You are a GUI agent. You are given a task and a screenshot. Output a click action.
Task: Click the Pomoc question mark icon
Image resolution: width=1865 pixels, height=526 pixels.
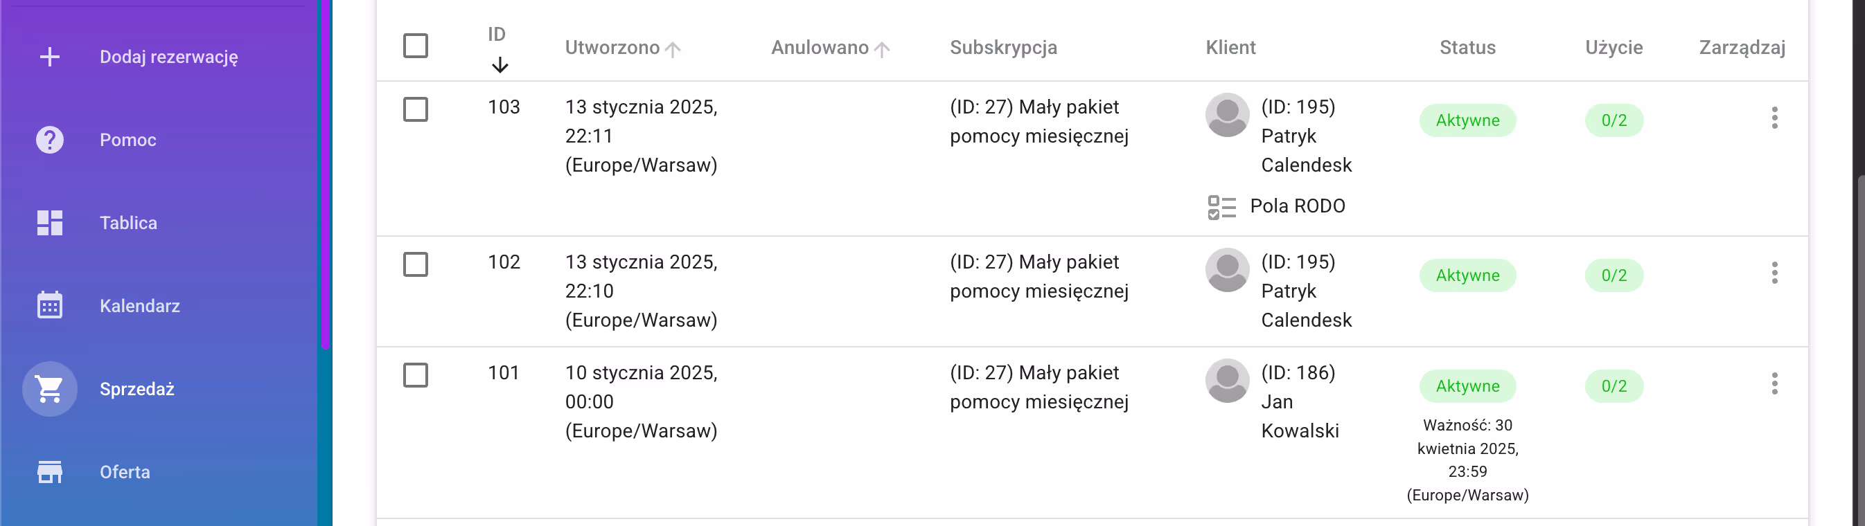(49, 139)
